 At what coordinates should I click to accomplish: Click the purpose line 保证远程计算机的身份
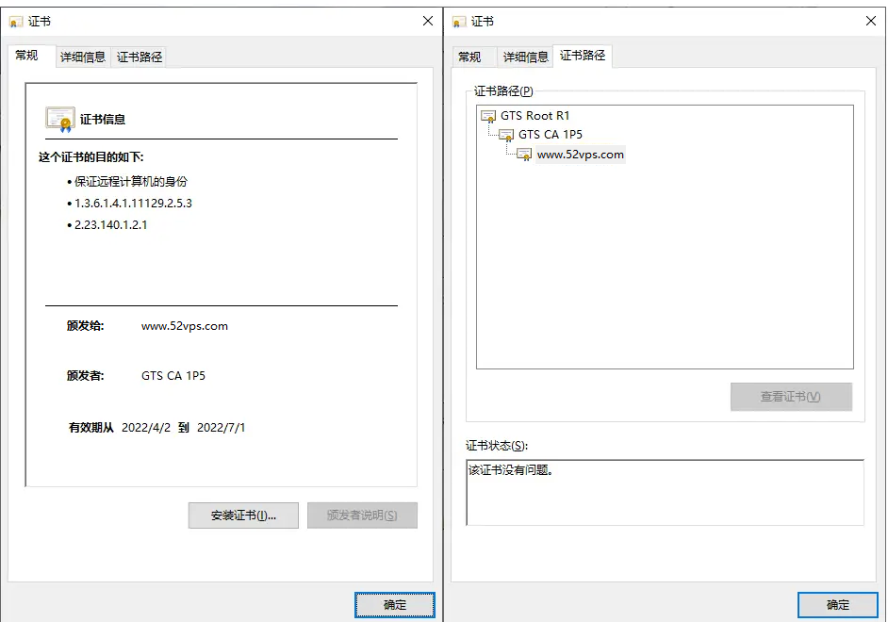131,182
